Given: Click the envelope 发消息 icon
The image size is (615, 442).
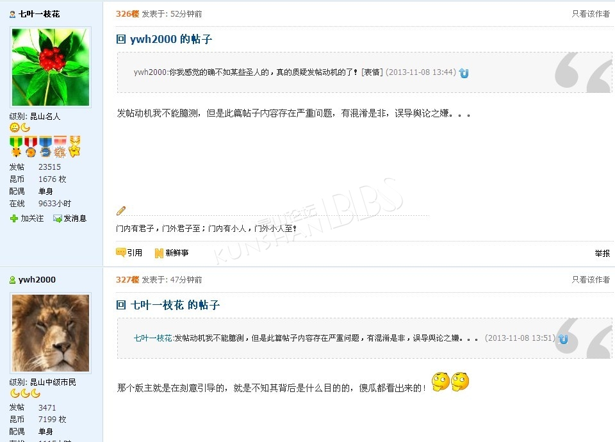Looking at the screenshot, I should (x=57, y=218).
